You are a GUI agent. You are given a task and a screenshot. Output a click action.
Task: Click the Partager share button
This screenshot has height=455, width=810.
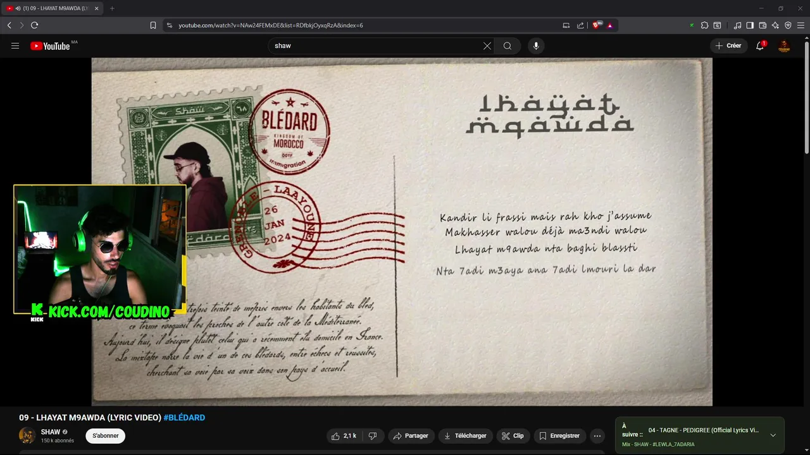coord(411,436)
